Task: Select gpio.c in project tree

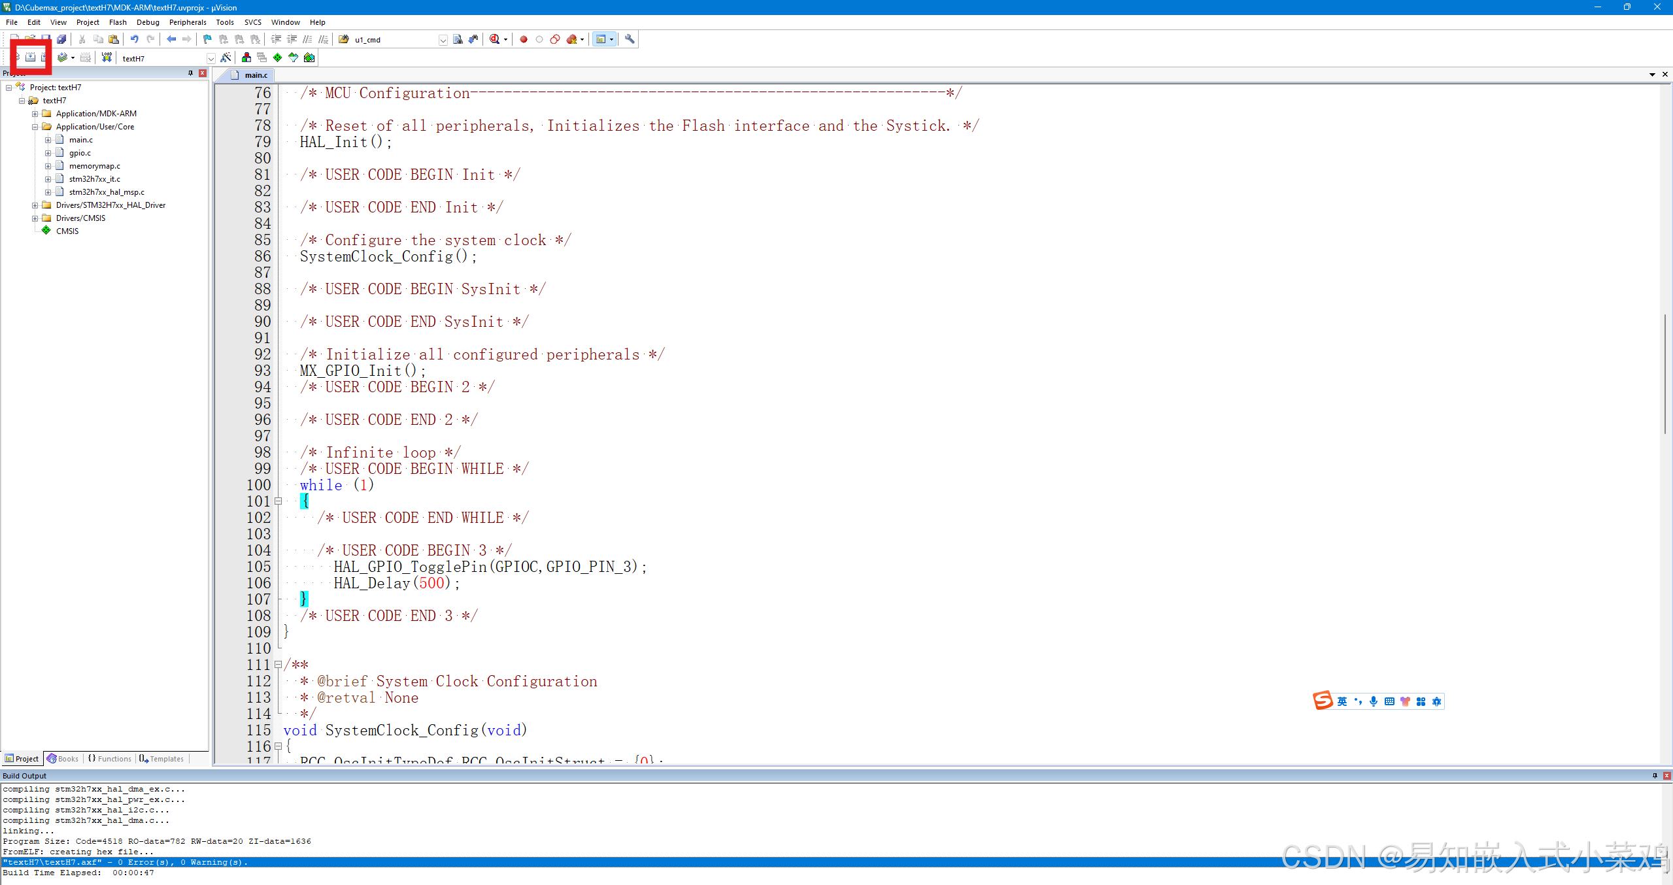Action: (80, 153)
